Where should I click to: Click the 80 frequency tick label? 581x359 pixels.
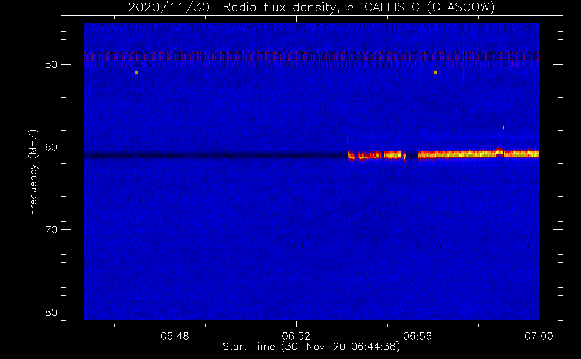point(52,312)
